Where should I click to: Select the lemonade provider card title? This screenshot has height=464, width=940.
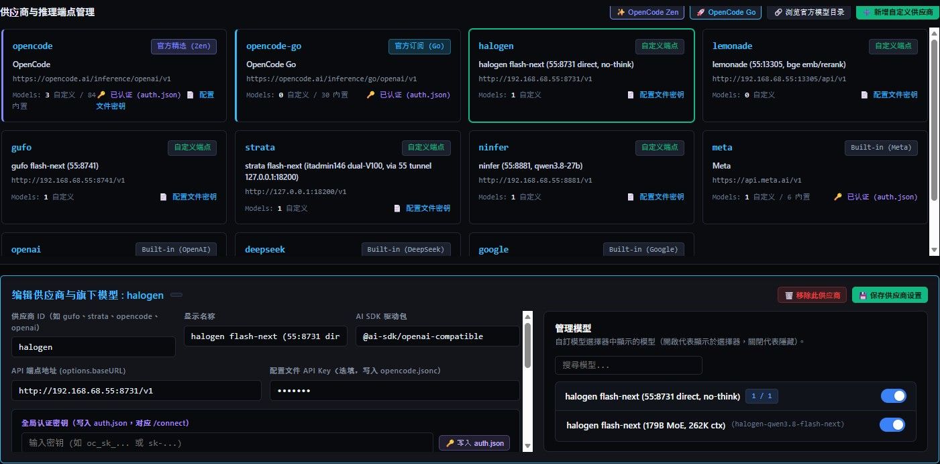732,46
